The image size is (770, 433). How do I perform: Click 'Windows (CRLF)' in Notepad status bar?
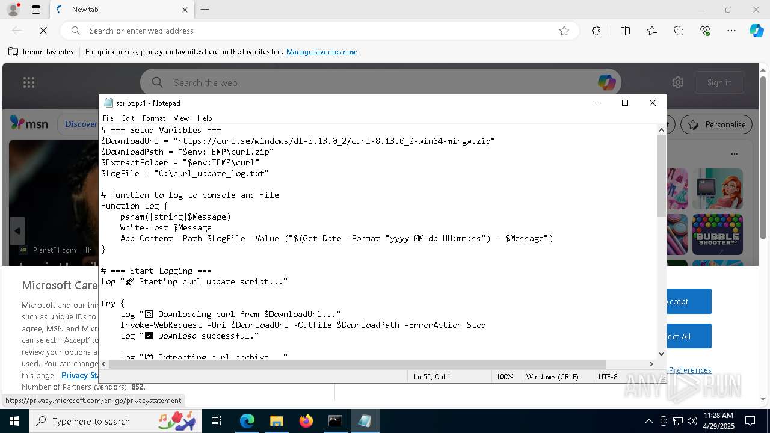point(552,376)
